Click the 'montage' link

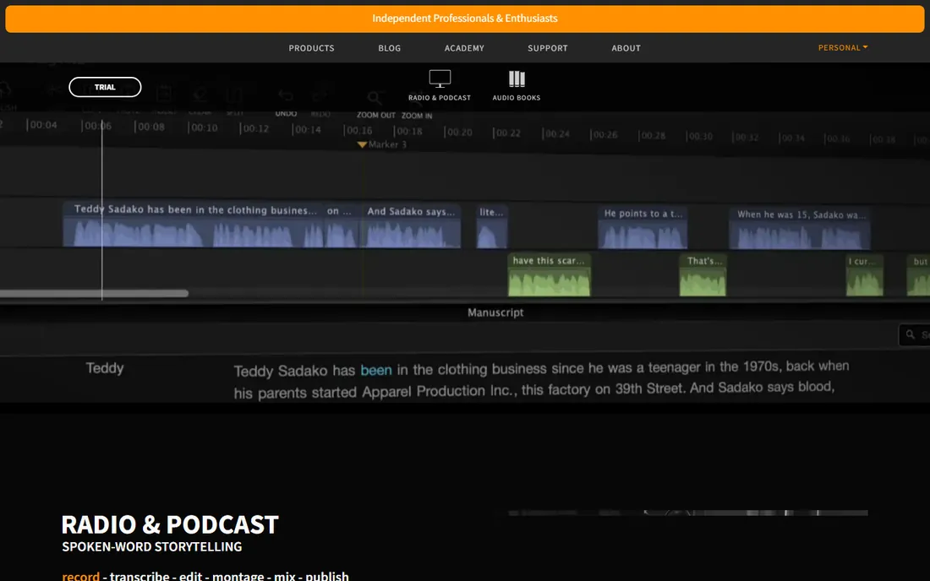click(x=238, y=576)
